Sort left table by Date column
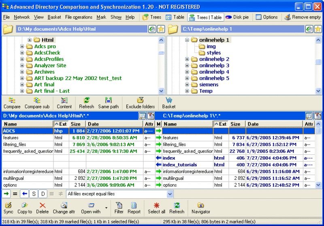Image resolution: width=324 pixels, height=226 pixels. click(x=115, y=124)
